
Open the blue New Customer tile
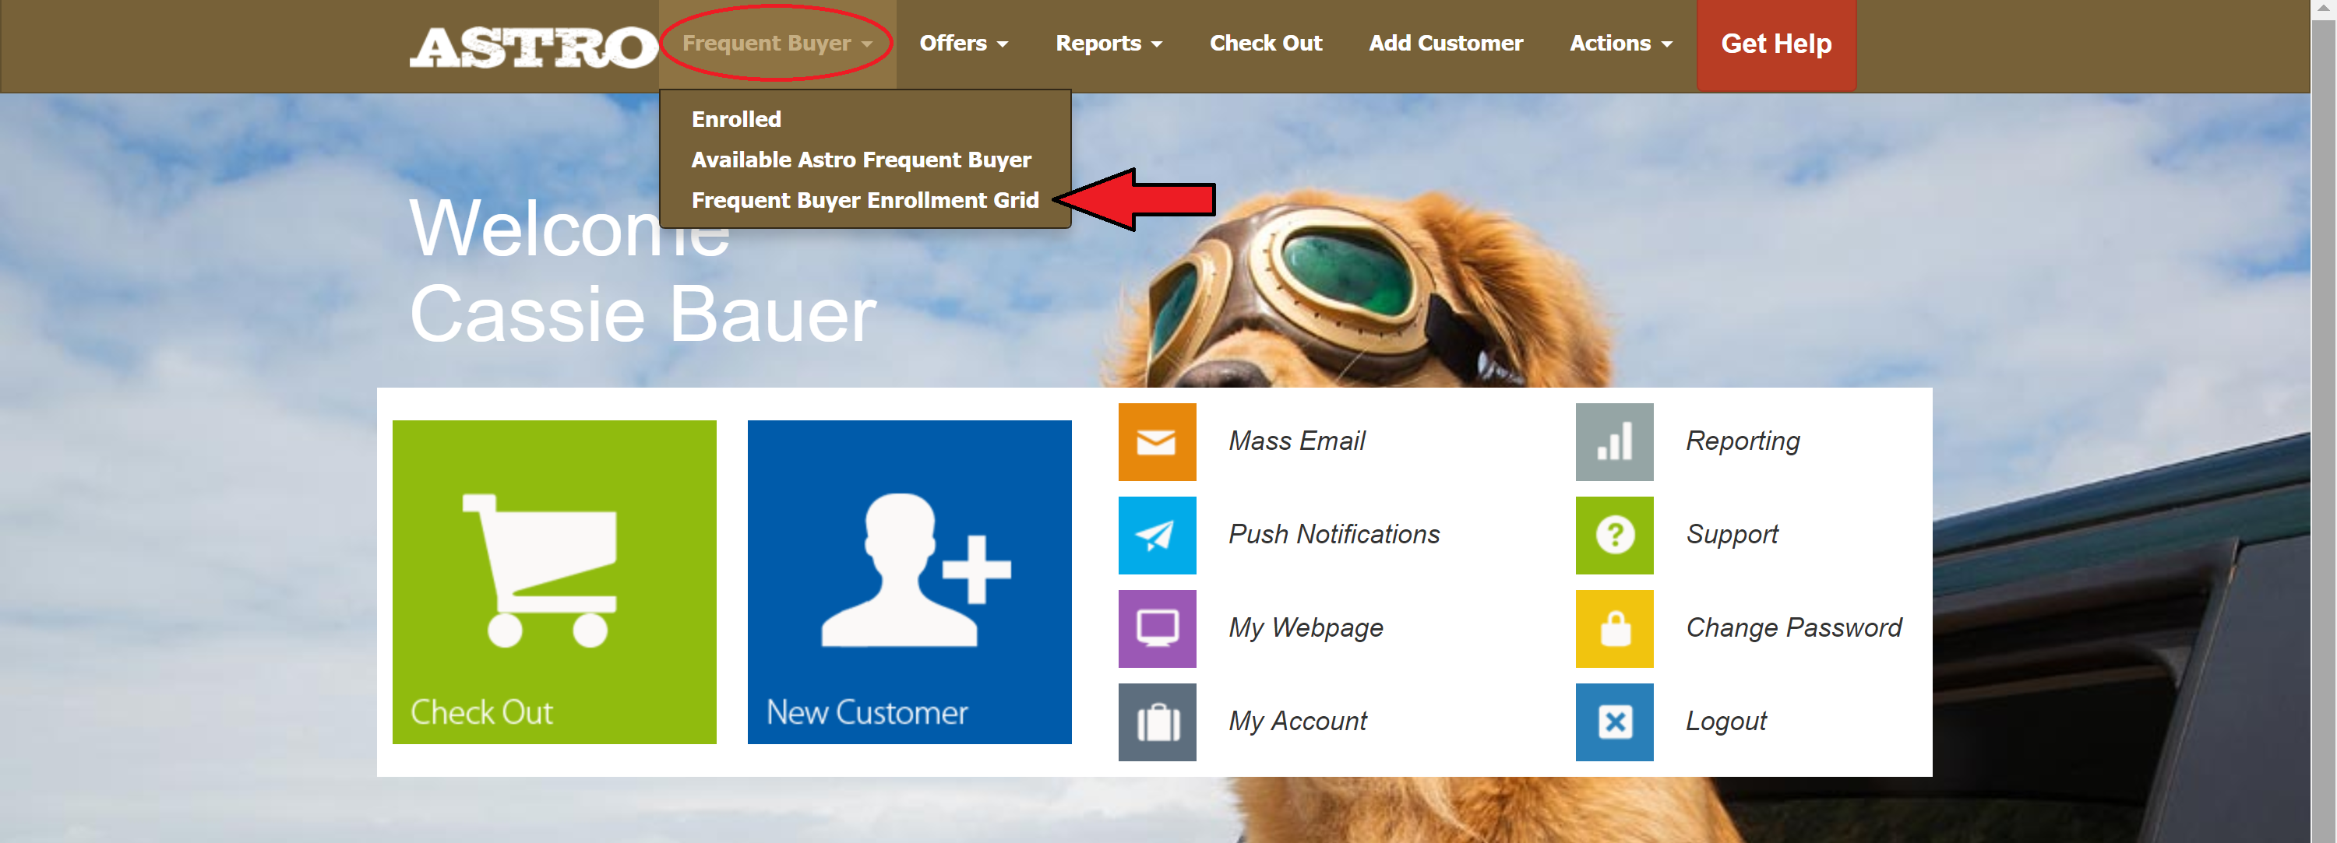(x=909, y=582)
